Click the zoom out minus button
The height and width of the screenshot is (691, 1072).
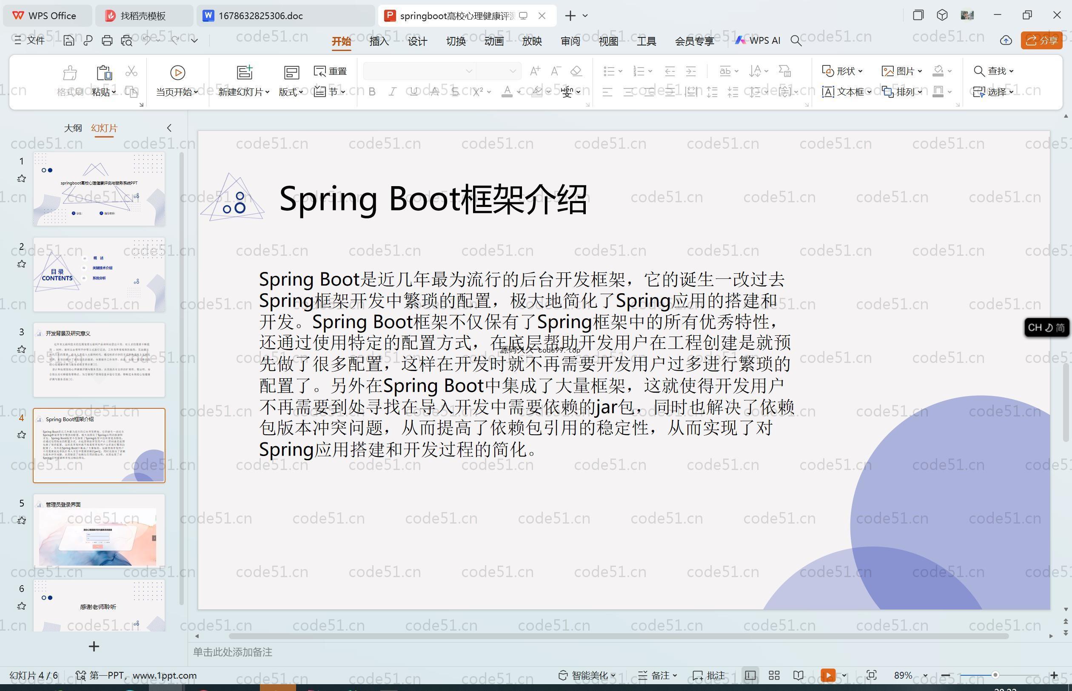[x=945, y=675]
